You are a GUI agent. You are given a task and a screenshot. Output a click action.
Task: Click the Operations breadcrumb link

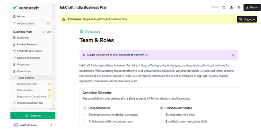tap(93, 31)
